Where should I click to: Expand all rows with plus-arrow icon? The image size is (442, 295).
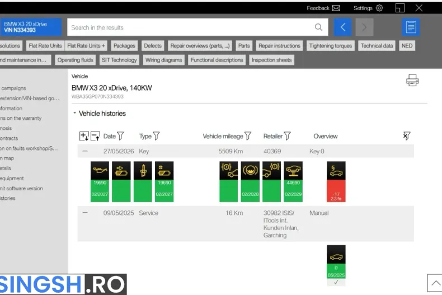tap(84, 136)
